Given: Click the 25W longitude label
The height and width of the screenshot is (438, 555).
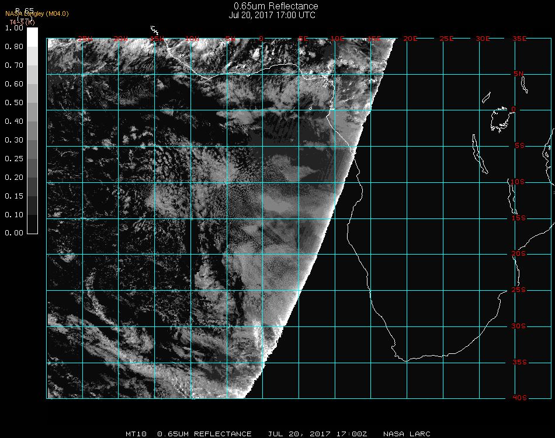Looking at the screenshot, I should click(85, 39).
